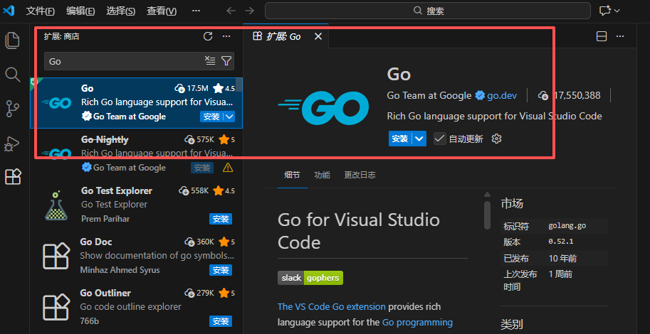Viewport: 650px width, 334px height.
Task: Click the Go extension settings gear
Action: pos(497,139)
